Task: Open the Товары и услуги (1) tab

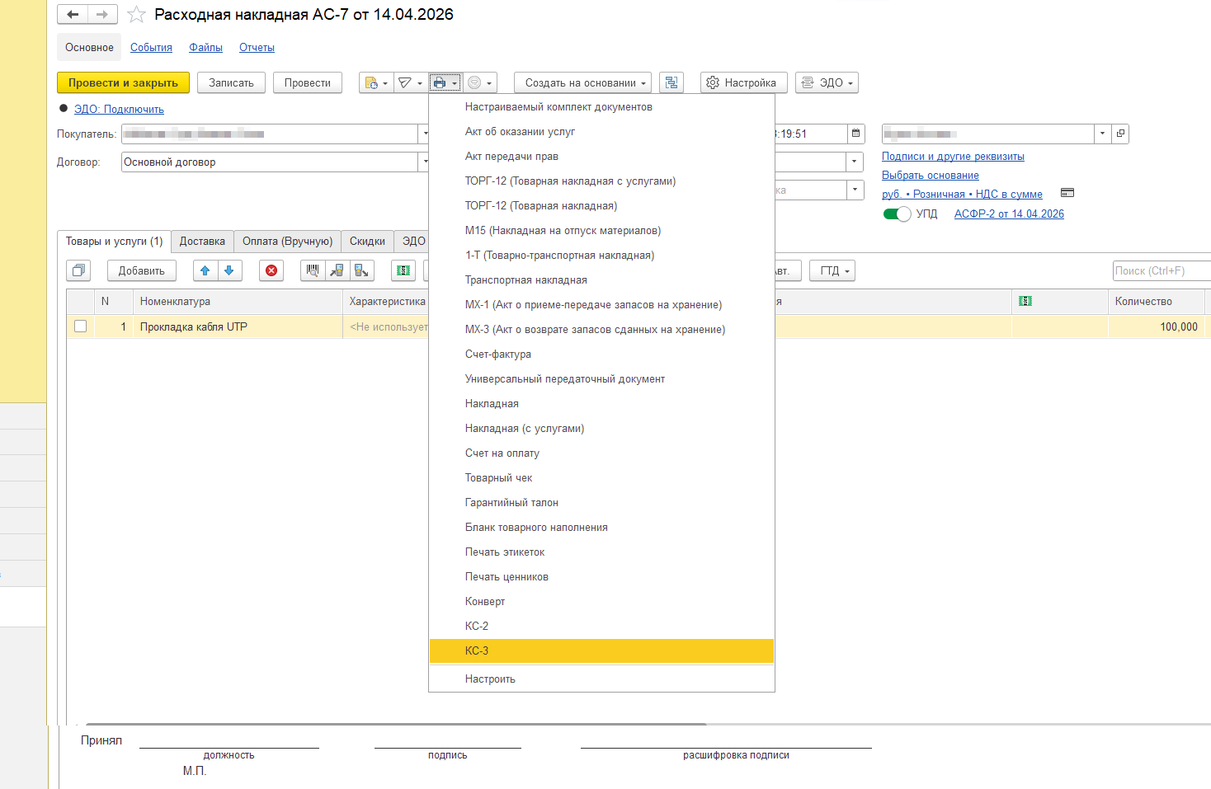Action: click(115, 241)
